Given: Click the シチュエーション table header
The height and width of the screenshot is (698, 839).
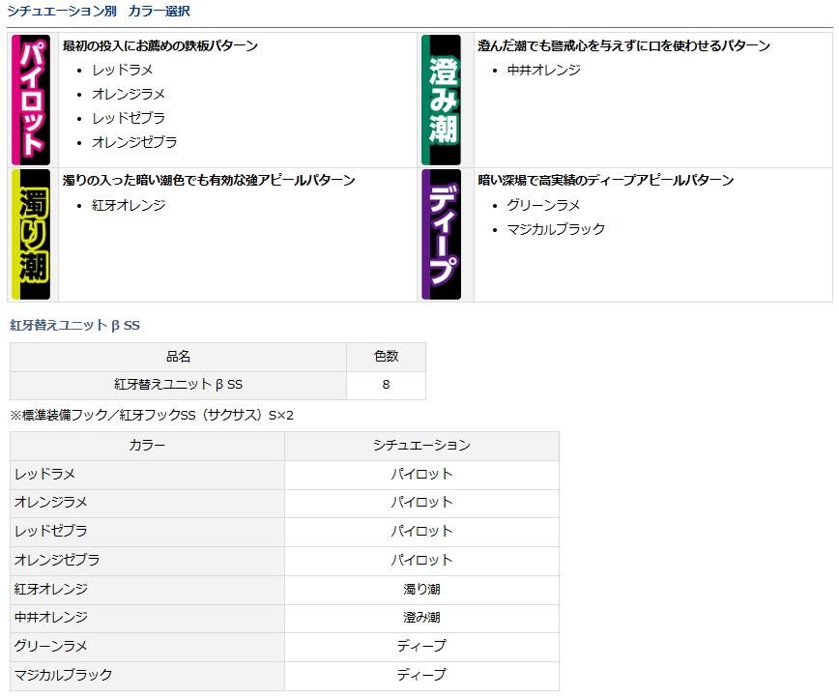Looking at the screenshot, I should (421, 446).
